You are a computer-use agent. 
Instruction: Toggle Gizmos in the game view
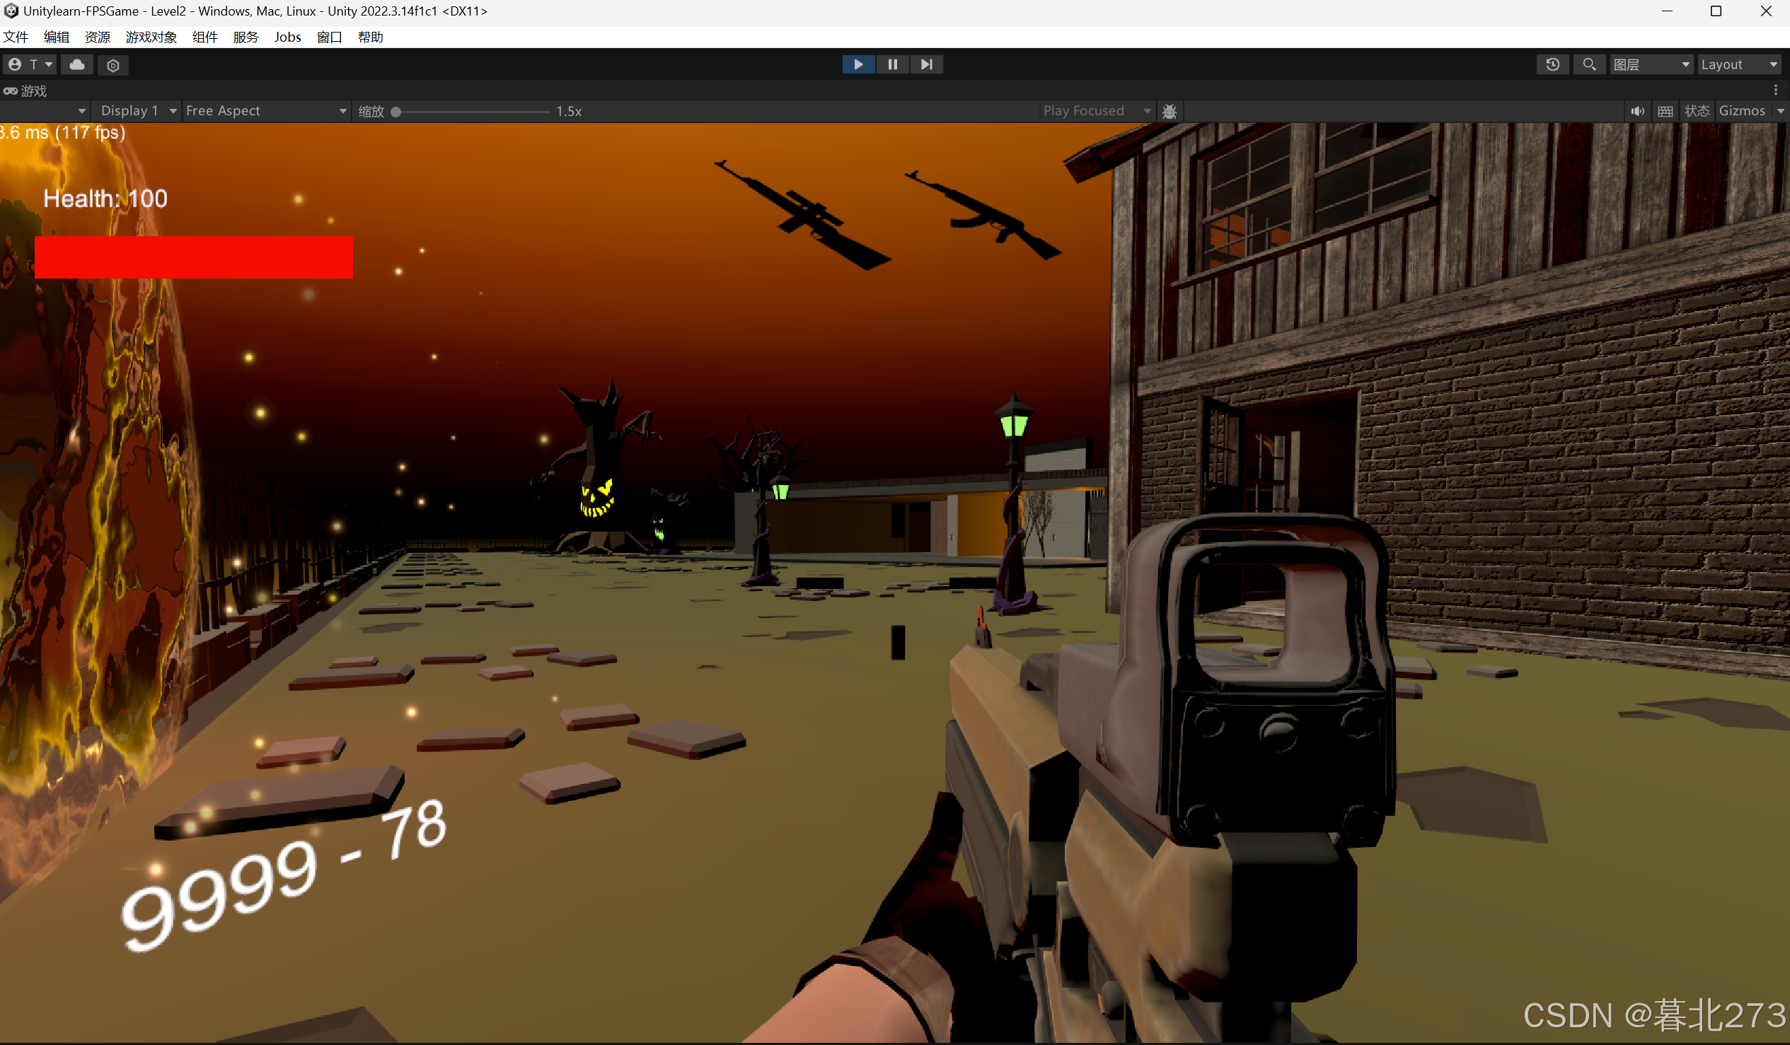pos(1742,111)
